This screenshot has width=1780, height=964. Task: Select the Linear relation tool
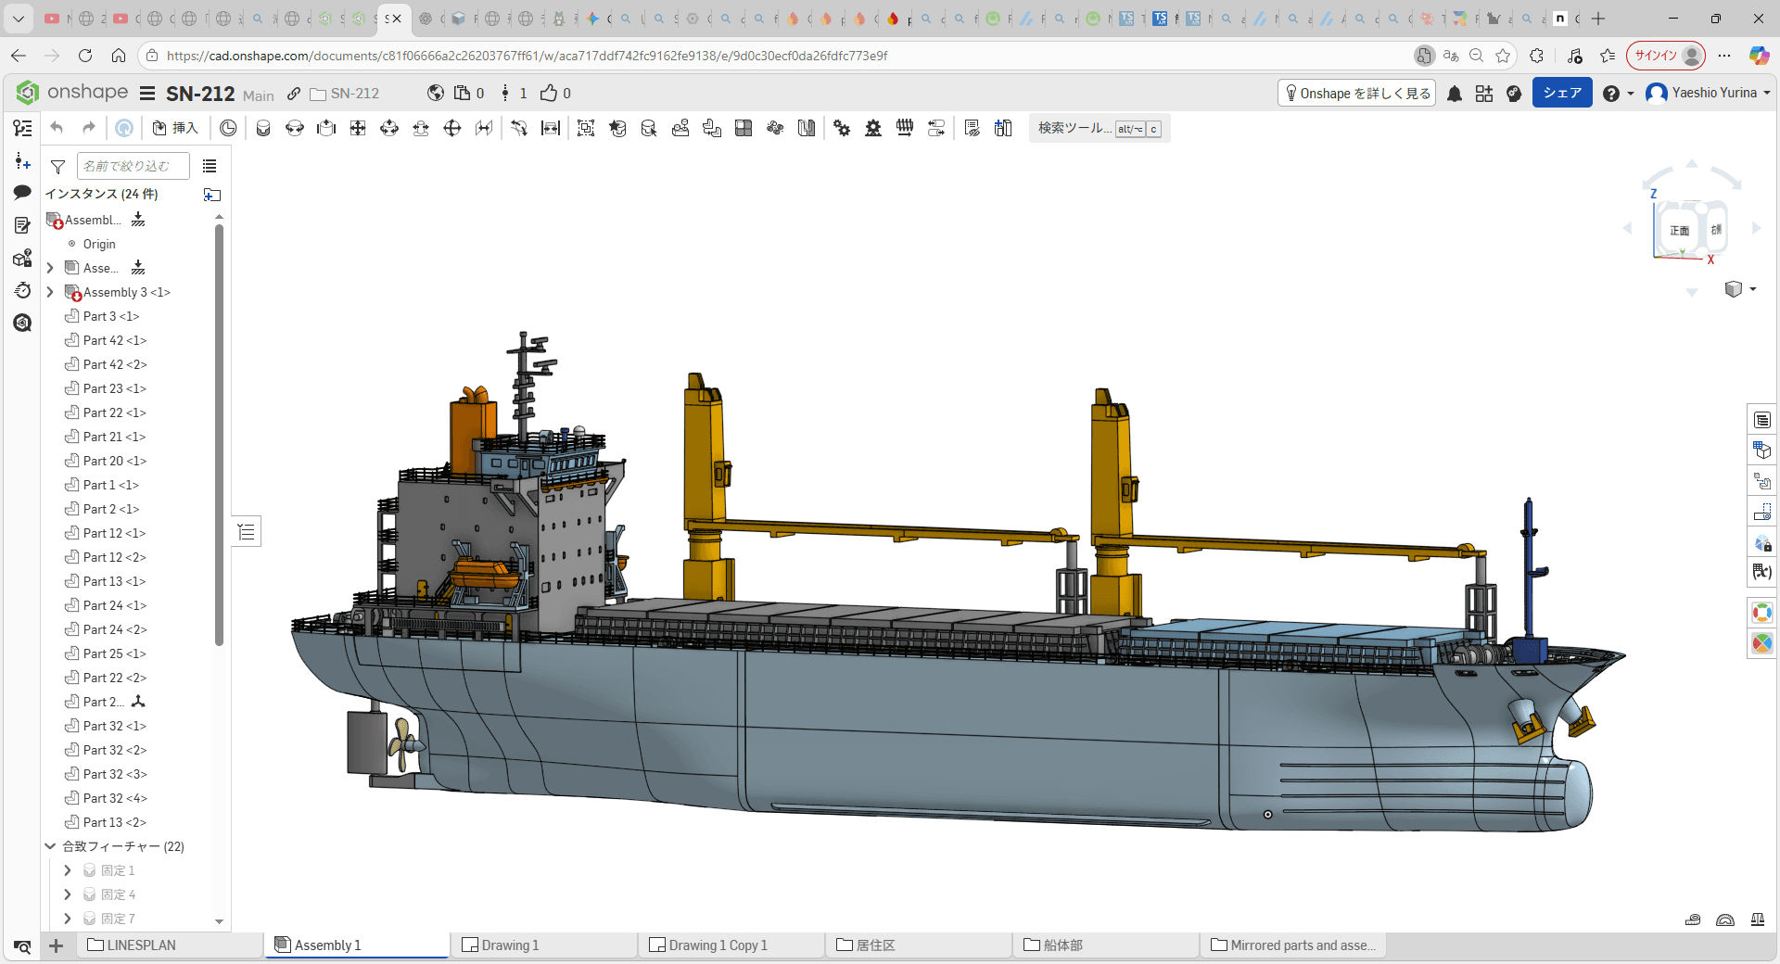tap(936, 128)
